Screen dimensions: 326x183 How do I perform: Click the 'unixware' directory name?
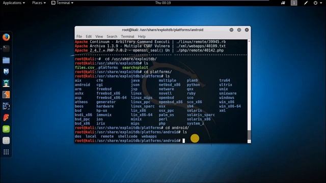point(228,94)
